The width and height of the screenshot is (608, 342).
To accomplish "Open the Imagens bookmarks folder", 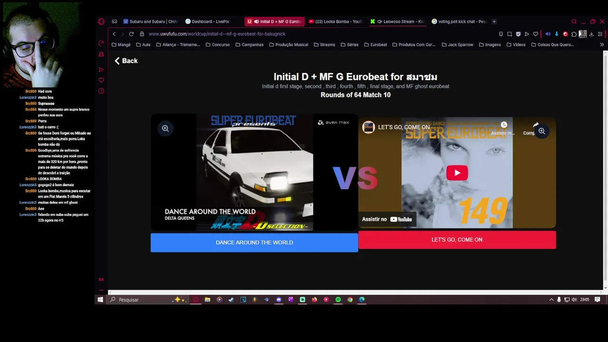I will pyautogui.click(x=490, y=45).
